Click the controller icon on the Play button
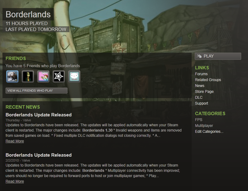248x191 pixels. (x=199, y=56)
